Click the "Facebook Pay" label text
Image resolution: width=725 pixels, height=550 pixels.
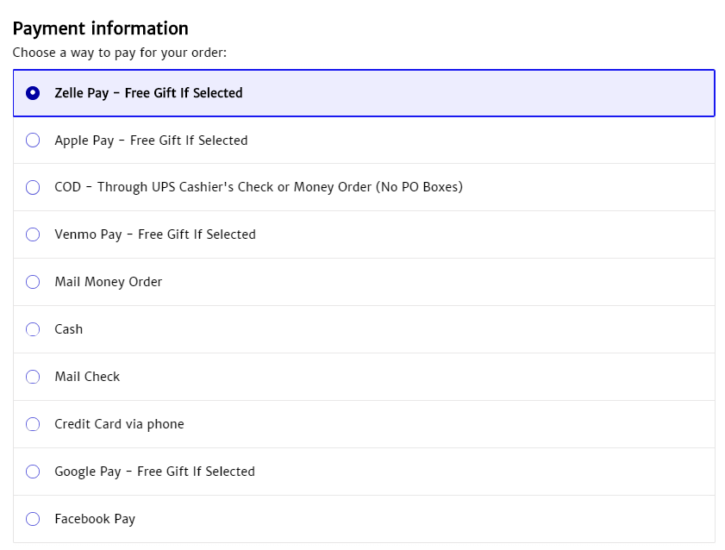coord(95,519)
